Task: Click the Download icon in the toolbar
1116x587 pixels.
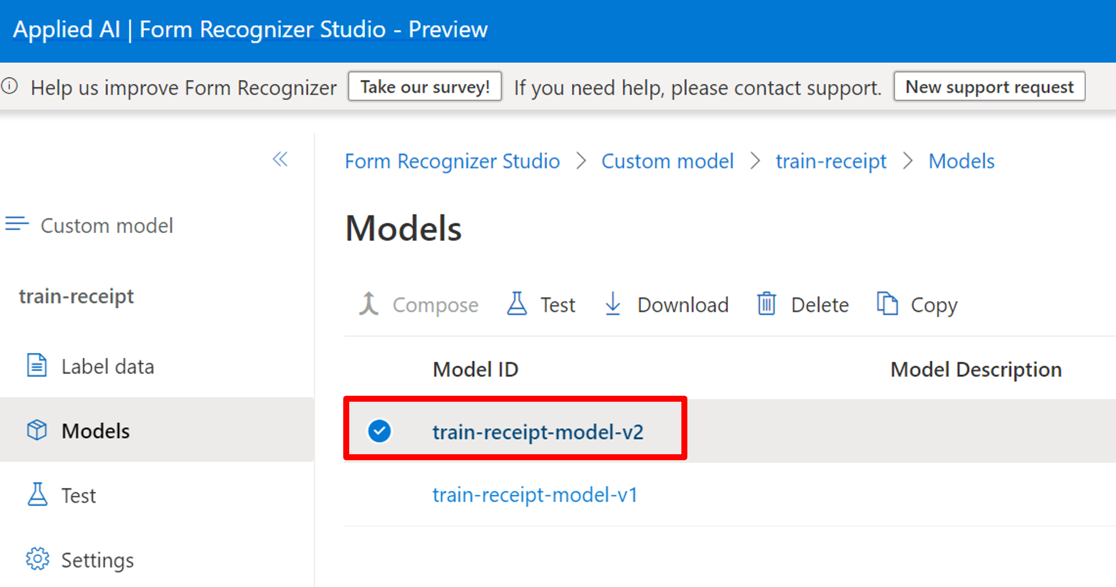Action: pos(612,304)
